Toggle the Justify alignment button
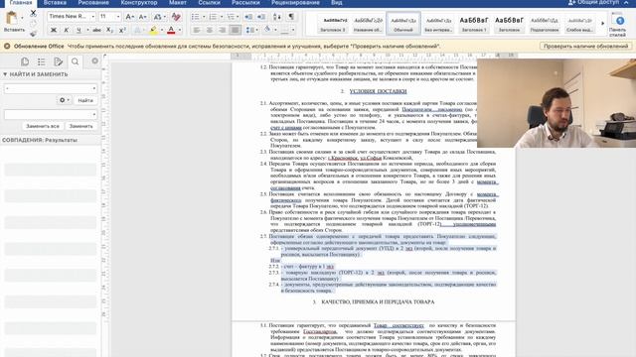Viewport: 636px width, 357px height. point(235,30)
